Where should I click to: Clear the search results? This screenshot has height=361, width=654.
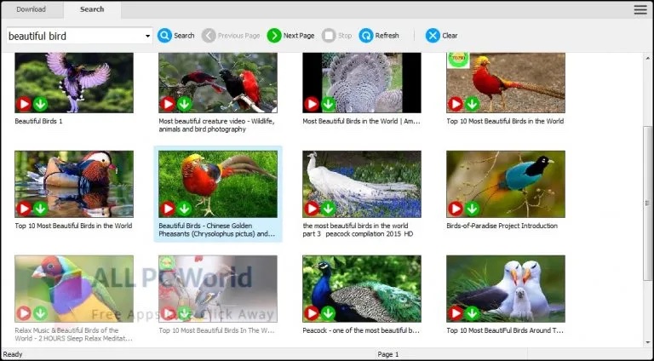point(442,36)
